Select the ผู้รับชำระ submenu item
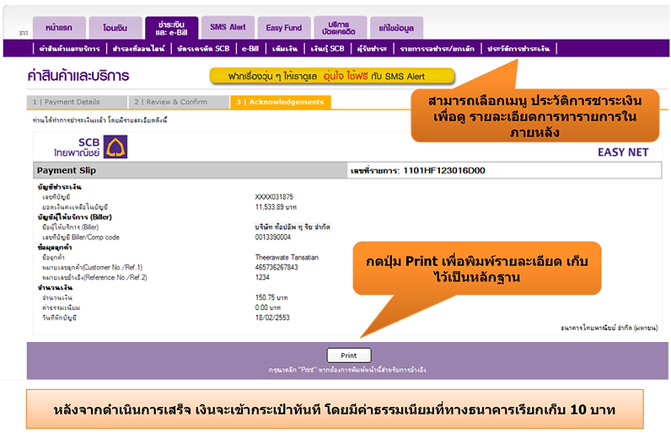Screen dimensions: 671x438 click(x=372, y=49)
